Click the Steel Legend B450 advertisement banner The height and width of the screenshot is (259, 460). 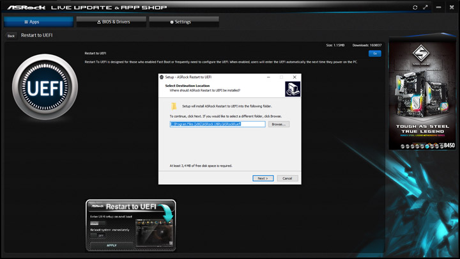pos(422,93)
